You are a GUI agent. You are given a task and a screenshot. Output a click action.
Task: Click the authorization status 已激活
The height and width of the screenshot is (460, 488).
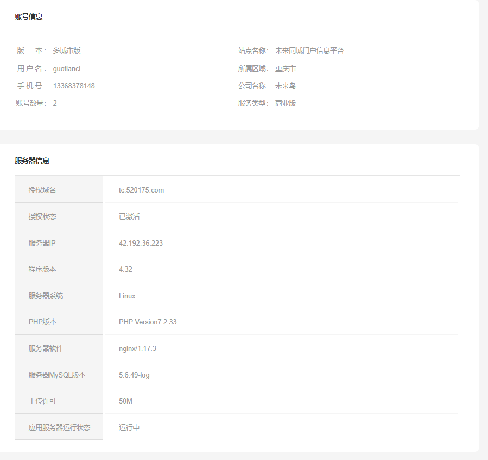pyautogui.click(x=129, y=216)
